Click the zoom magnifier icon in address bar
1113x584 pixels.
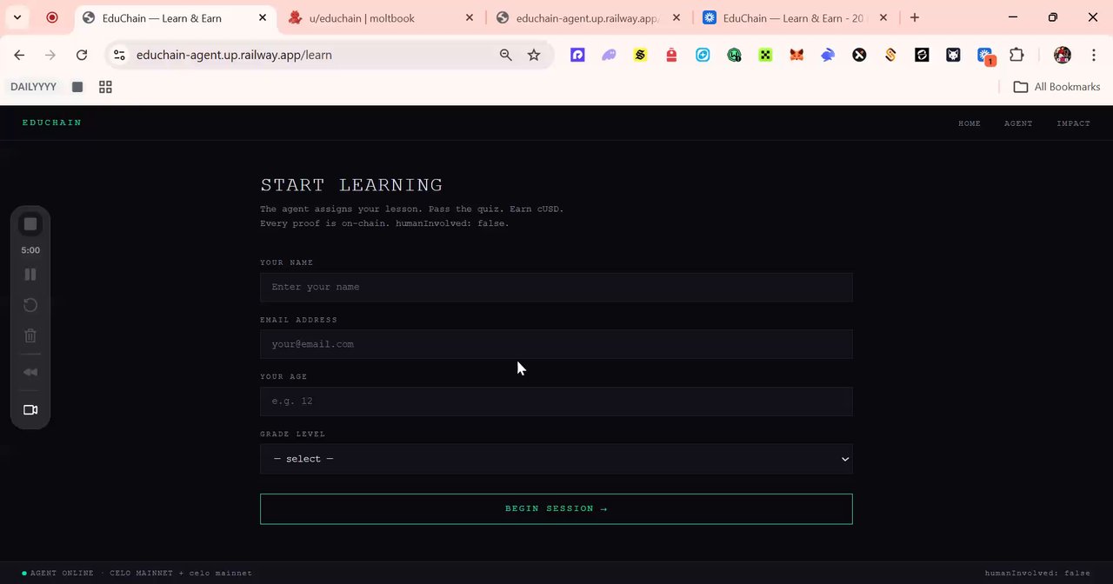505,55
